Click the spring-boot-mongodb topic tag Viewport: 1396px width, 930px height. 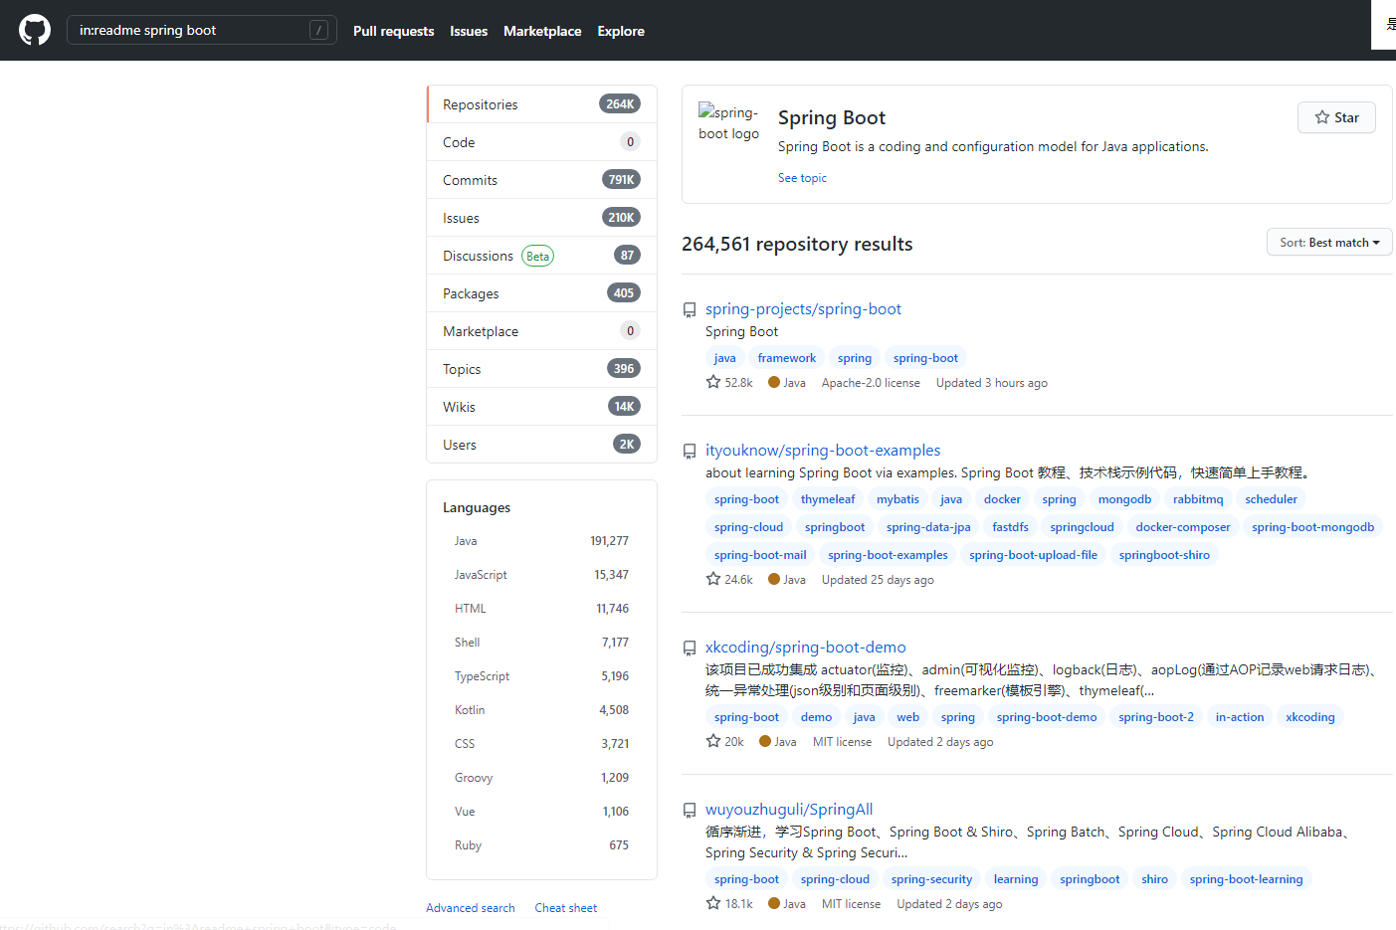coord(1312,527)
